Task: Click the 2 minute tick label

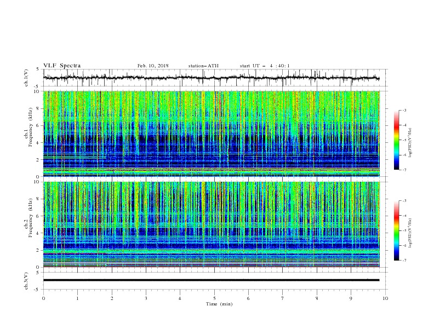Action: pos(112,298)
